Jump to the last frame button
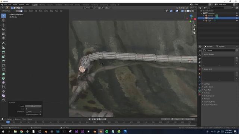239x134 pixels. (105, 119)
